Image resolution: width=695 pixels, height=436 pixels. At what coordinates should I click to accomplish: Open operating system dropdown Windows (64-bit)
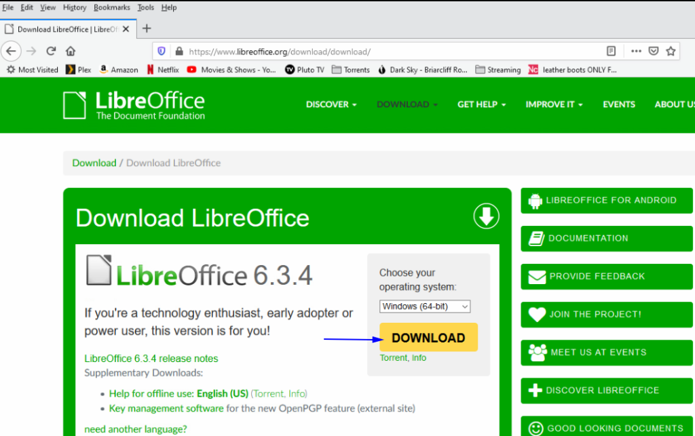click(425, 306)
